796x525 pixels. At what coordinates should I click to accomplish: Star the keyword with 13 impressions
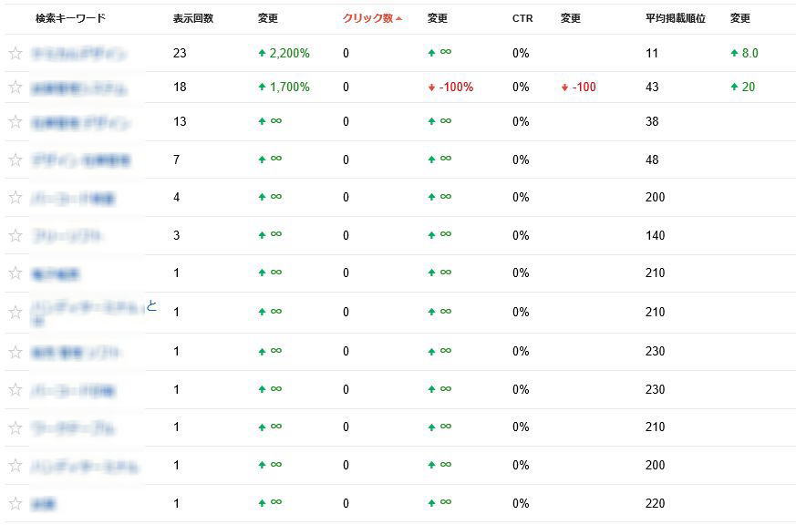click(16, 122)
